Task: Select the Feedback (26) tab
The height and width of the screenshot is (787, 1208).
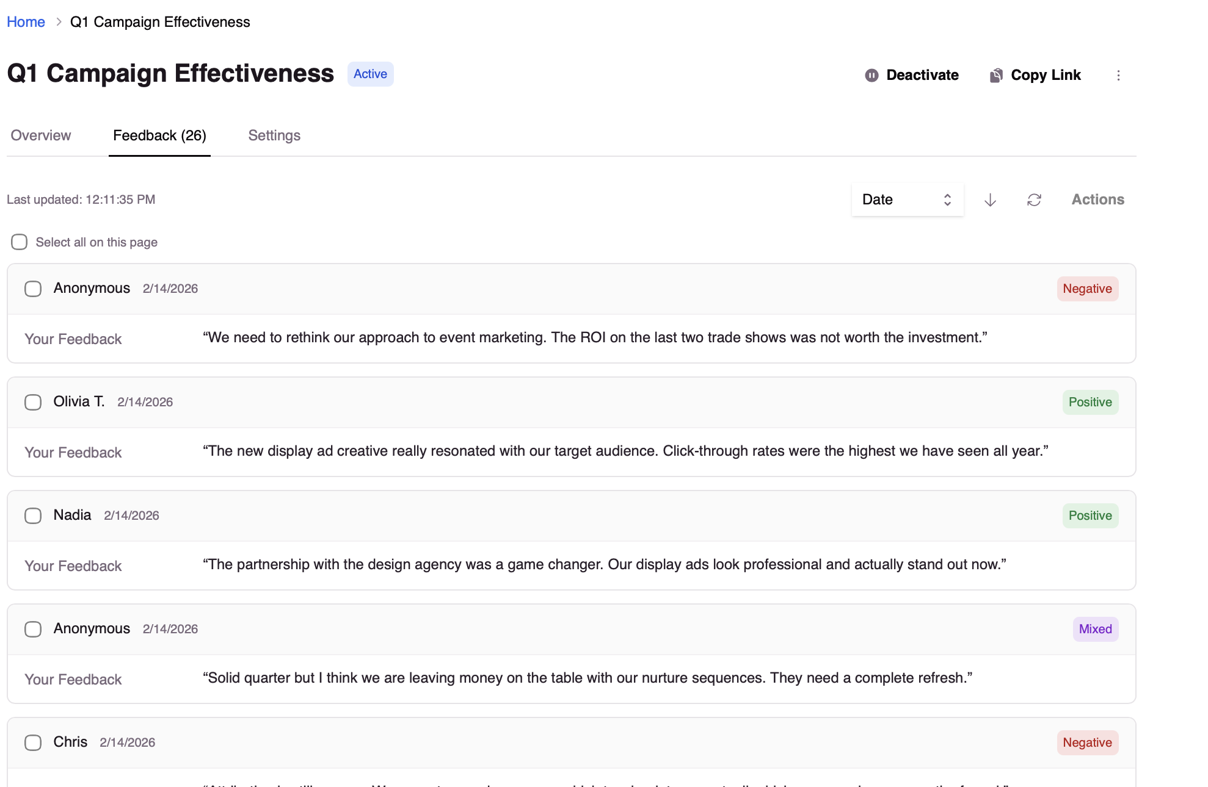Action: click(159, 135)
